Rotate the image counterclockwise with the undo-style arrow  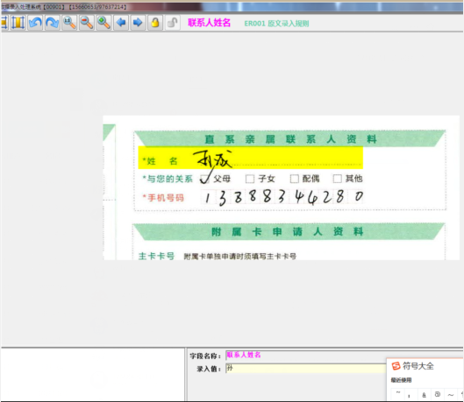[35, 23]
